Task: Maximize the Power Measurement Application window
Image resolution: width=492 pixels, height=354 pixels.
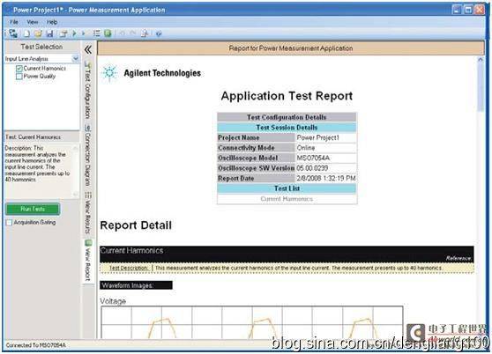Action: tap(468, 10)
